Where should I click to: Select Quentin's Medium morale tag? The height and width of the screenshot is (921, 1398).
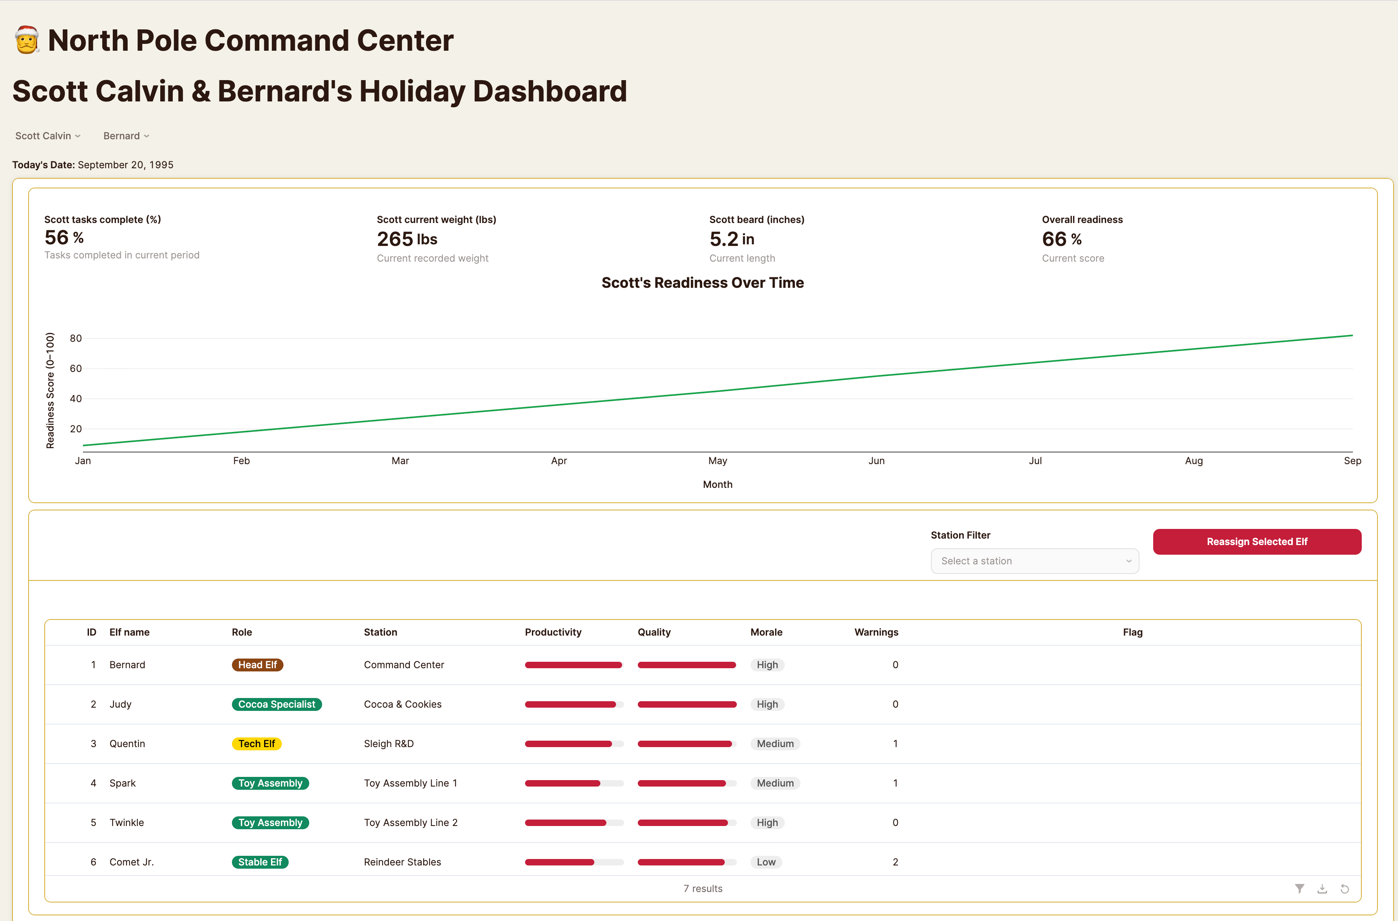pos(775,743)
